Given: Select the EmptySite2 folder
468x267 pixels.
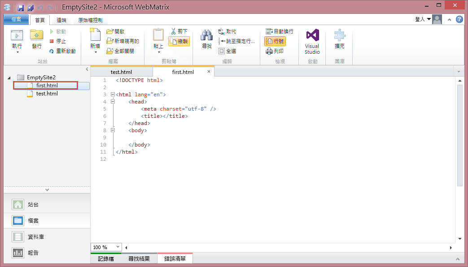Looking at the screenshot, I should (36, 77).
